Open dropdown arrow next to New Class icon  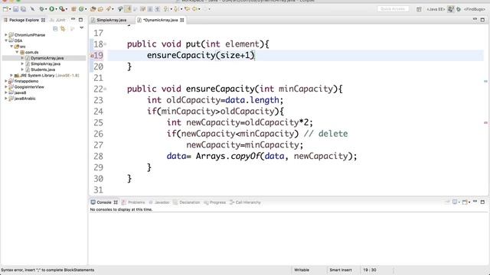(86, 9)
